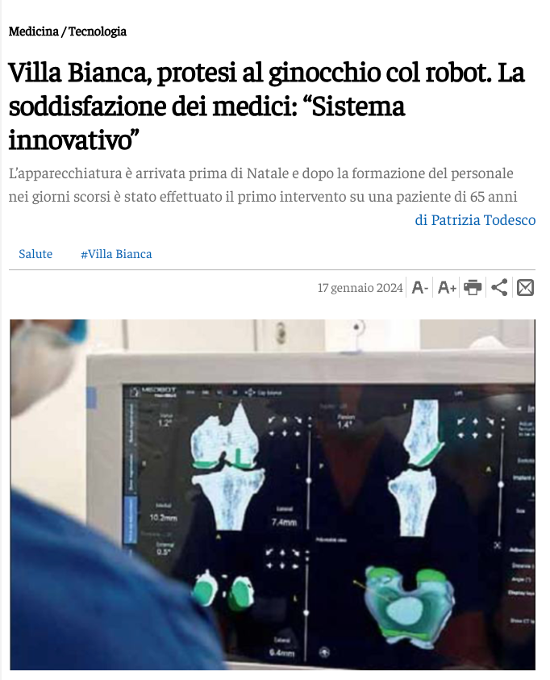
Task: Visit author Patrizia Todesco's page
Action: point(475,220)
